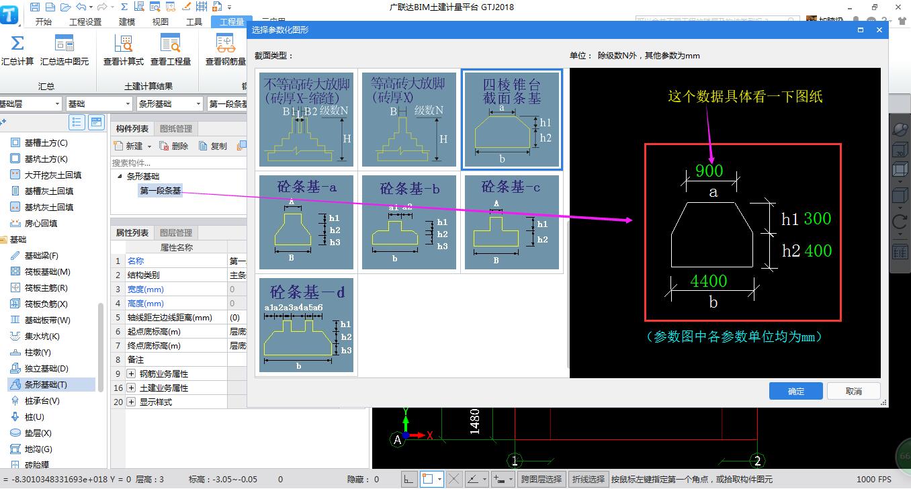Edit the 4400 value for parameter b
Image resolution: width=911 pixels, height=489 pixels.
pyautogui.click(x=709, y=281)
